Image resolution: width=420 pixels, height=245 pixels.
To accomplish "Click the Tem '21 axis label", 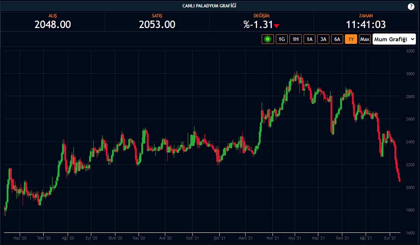I will [342, 238].
